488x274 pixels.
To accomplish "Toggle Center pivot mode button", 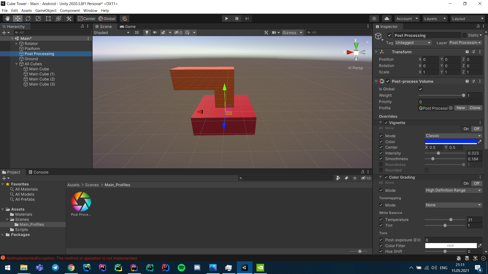I will pos(87,19).
